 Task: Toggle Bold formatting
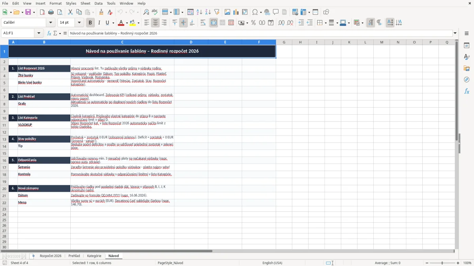[90, 23]
